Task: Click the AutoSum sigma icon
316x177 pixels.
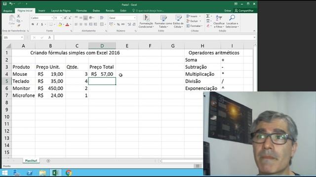Action: 208,16
